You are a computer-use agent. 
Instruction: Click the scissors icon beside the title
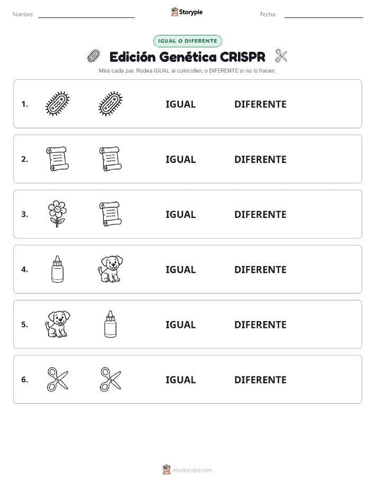(x=281, y=56)
